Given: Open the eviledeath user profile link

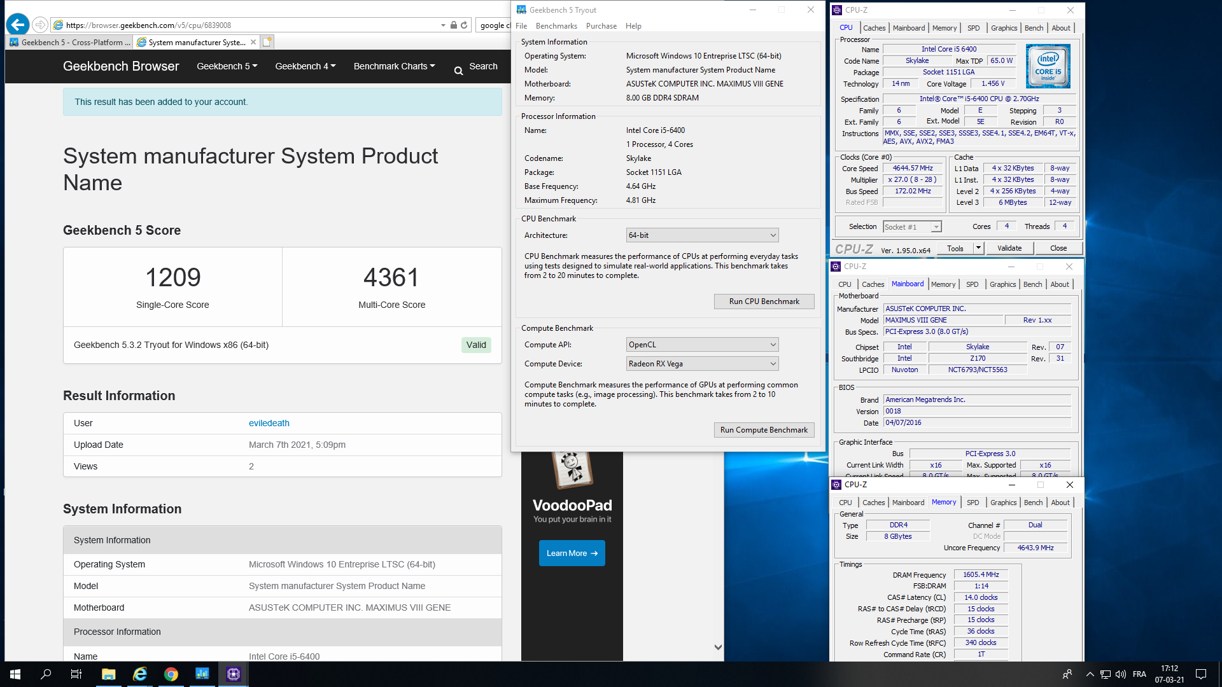Looking at the screenshot, I should pos(269,423).
